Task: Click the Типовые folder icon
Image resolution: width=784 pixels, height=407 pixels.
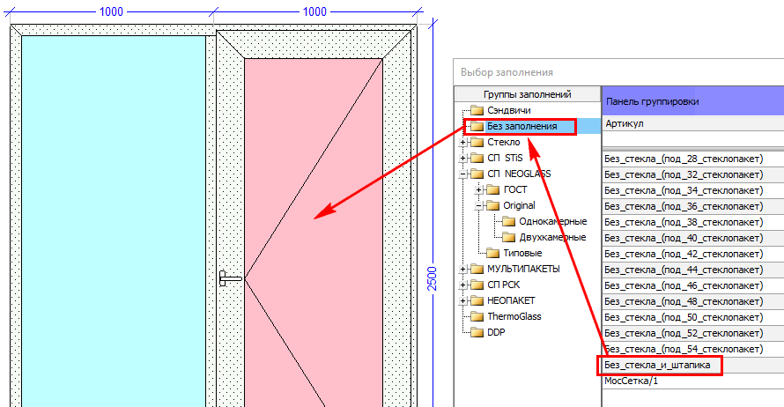Action: click(493, 253)
